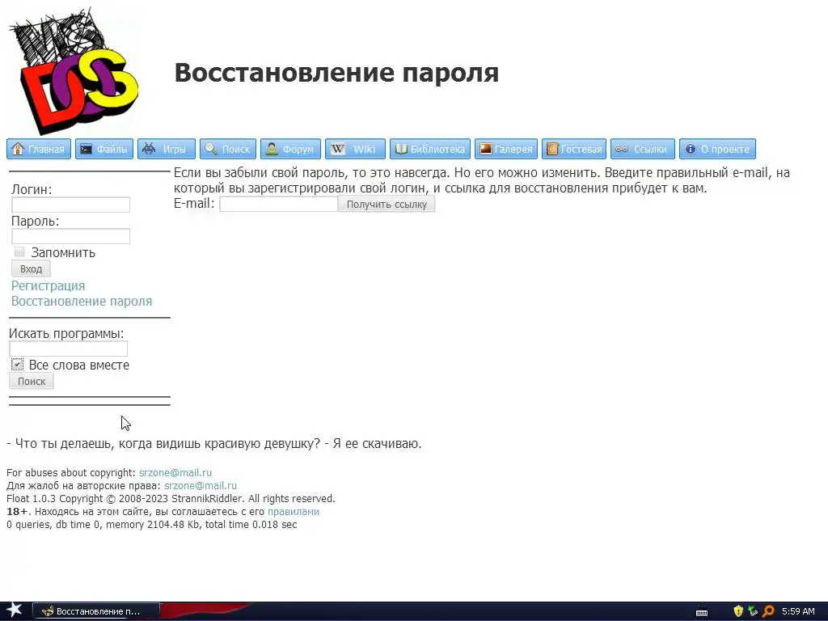Viewport: 828px width, 621px height.
Task: Click the yellow security shield tray icon
Action: (738, 611)
